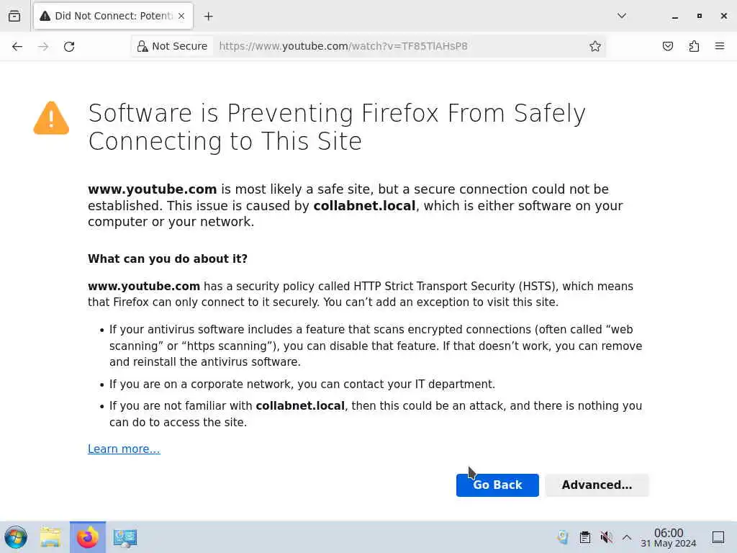Click the Not Secure lock indicator
Viewport: 737px width, 553px height.
tap(172, 46)
